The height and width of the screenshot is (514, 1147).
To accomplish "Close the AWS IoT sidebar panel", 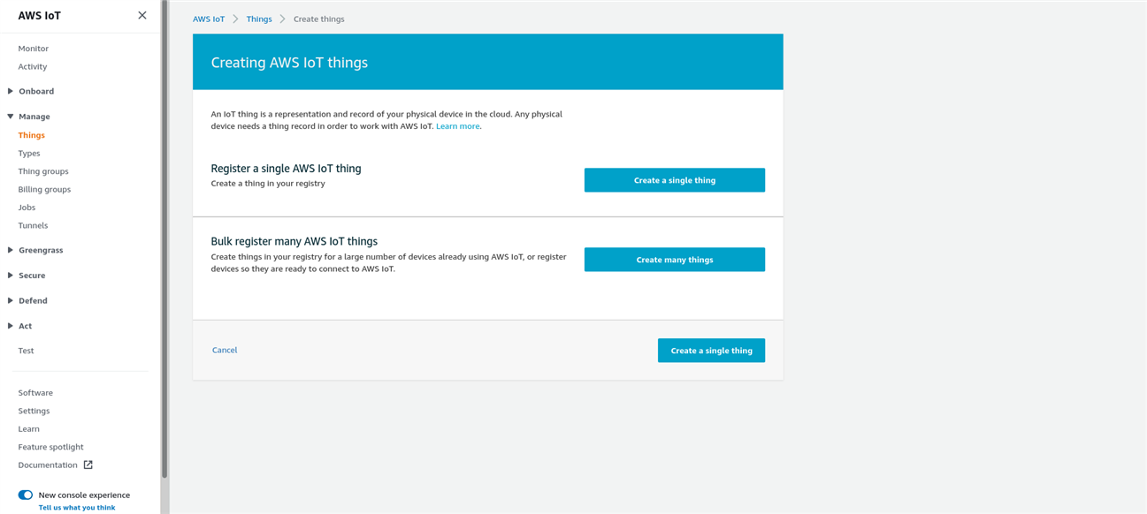I will [x=142, y=15].
